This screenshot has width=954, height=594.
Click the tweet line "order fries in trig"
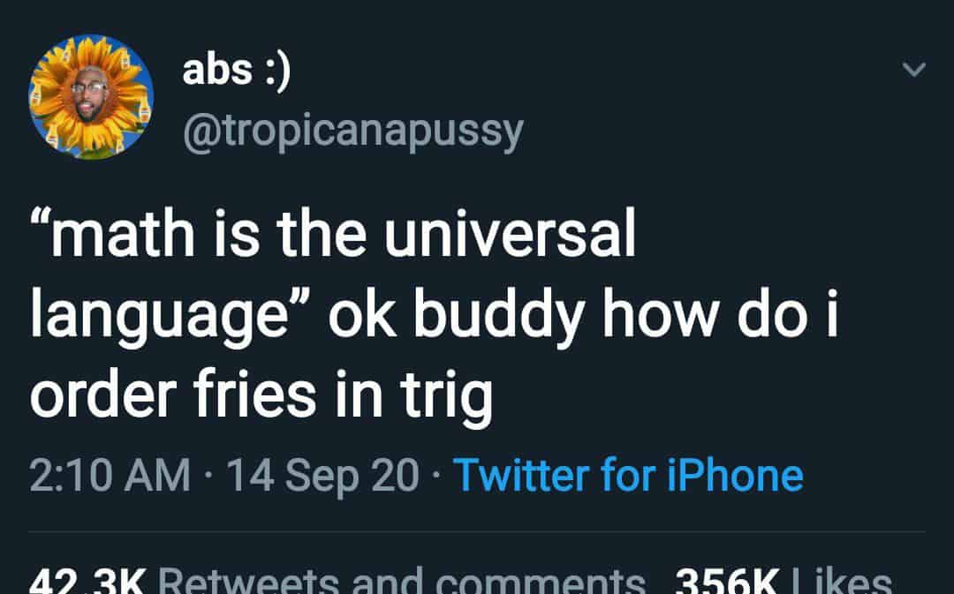tap(261, 395)
